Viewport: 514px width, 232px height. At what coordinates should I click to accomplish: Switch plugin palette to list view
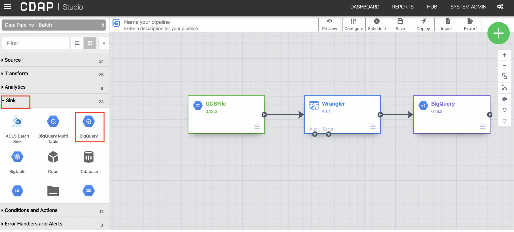coord(77,43)
